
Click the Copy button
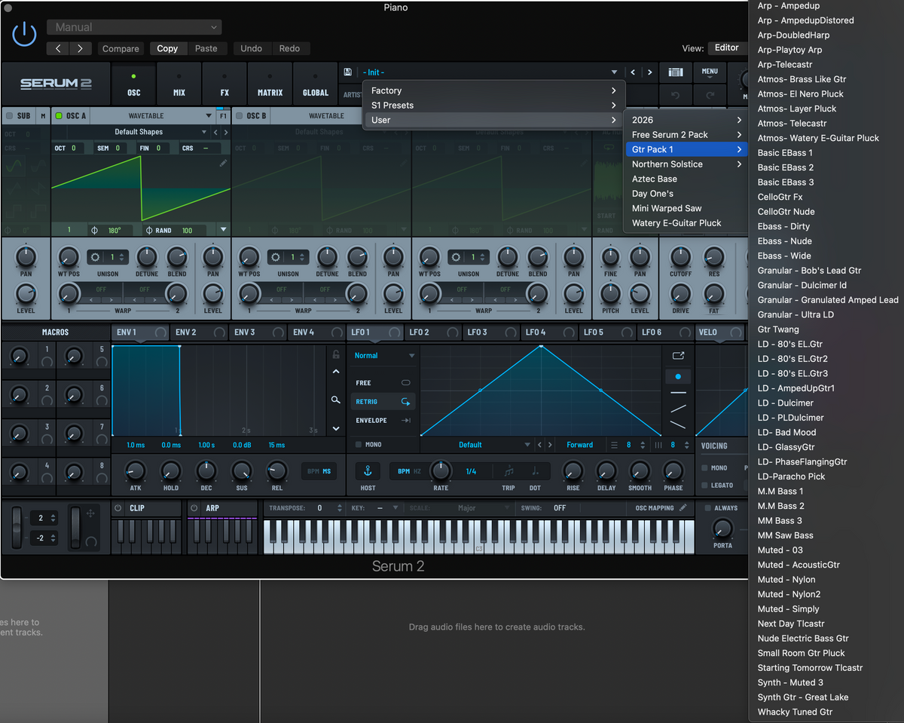pyautogui.click(x=167, y=48)
